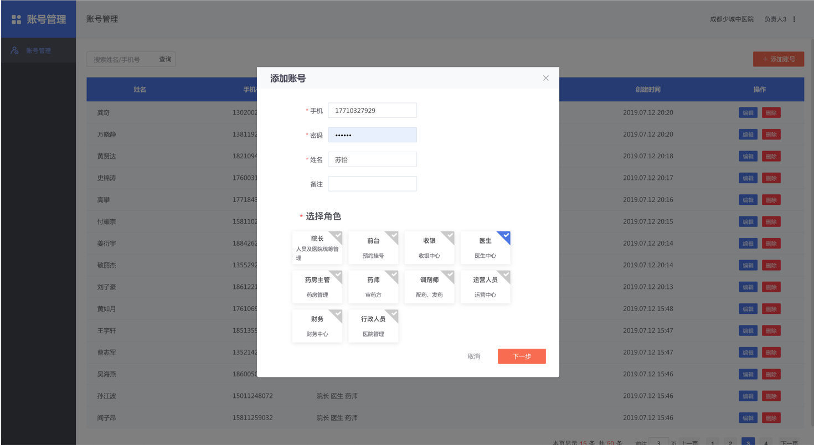Viewport: 814px width, 445px height.
Task: Deselect the checked 医生 role card
Action: click(485, 247)
